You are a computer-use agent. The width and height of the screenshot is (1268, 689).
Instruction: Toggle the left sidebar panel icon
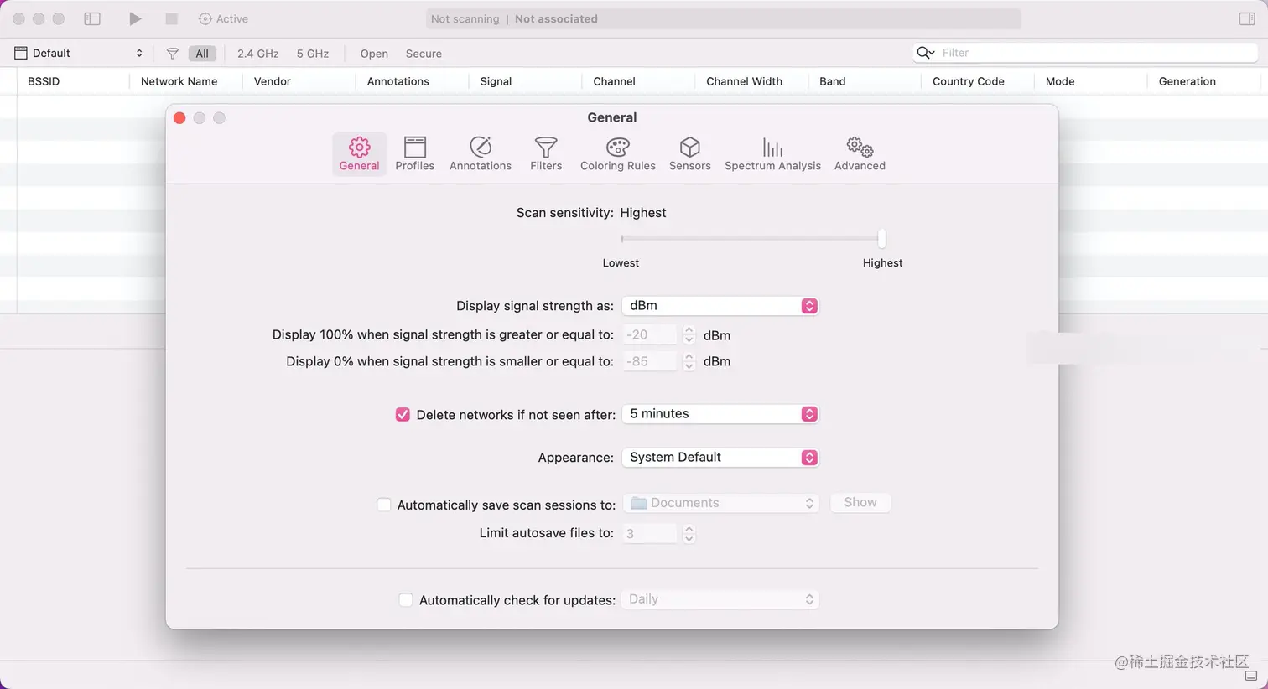(92, 18)
